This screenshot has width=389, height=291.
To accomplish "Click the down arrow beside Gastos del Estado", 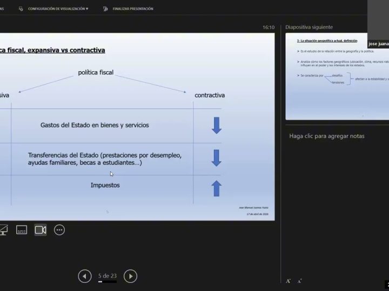I will [217, 126].
